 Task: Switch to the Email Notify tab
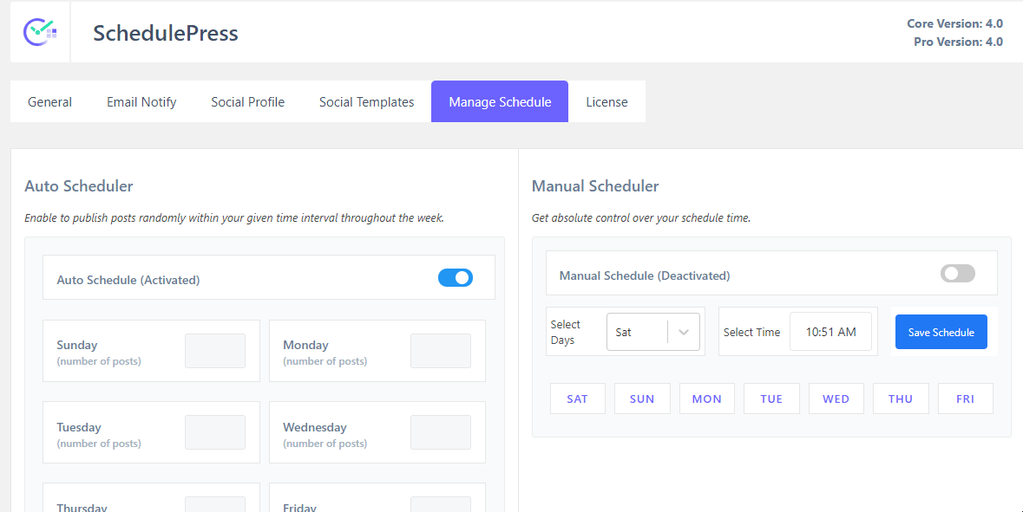click(141, 101)
